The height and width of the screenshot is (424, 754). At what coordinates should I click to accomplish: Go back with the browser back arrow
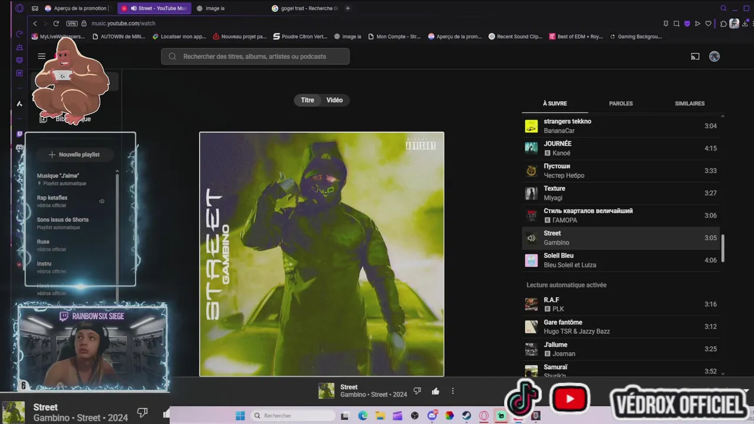tap(35, 24)
